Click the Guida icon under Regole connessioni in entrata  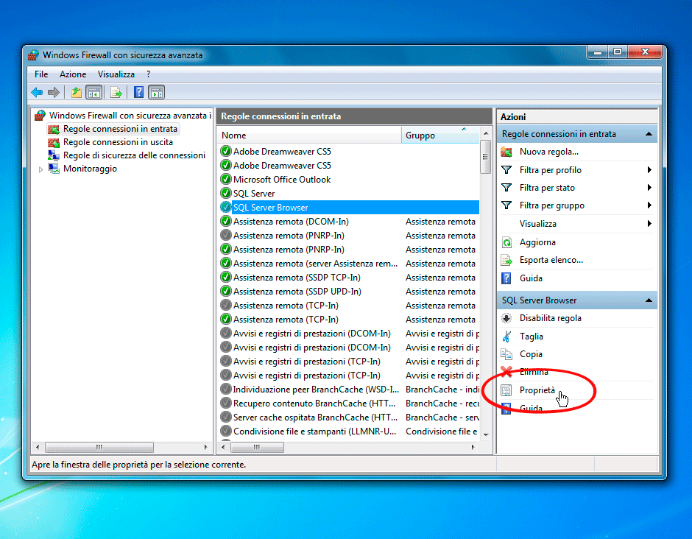[506, 278]
